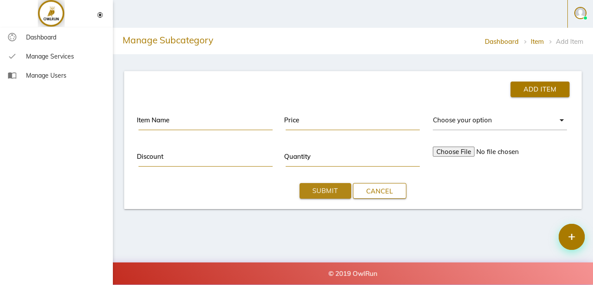Open Dashboard from the sidebar menu
Image resolution: width=593 pixels, height=285 pixels.
click(x=41, y=37)
